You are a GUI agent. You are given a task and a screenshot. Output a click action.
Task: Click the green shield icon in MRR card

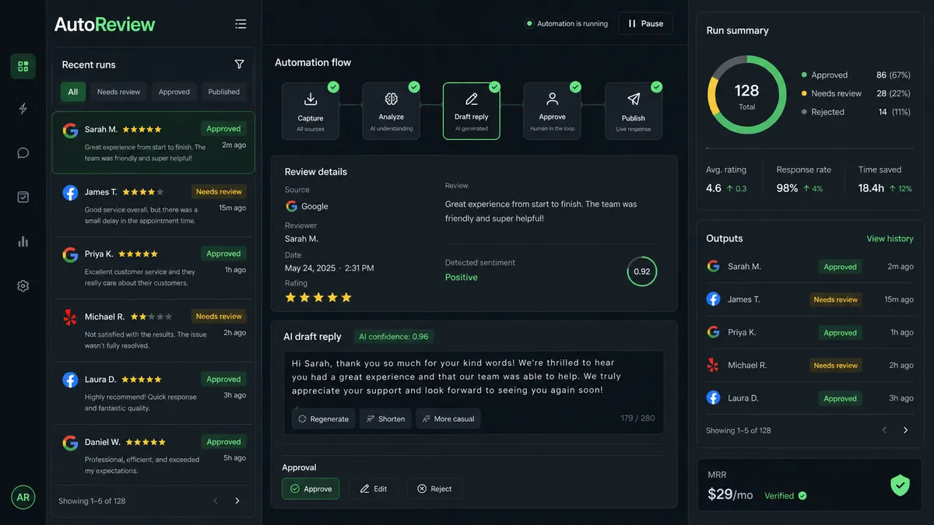[900, 486]
